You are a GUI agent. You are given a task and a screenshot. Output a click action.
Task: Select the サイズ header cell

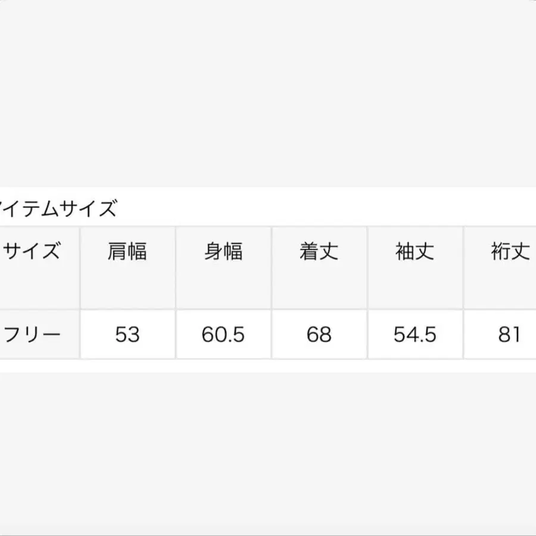point(33,252)
